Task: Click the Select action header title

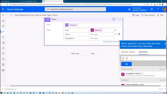Action: [54, 19]
